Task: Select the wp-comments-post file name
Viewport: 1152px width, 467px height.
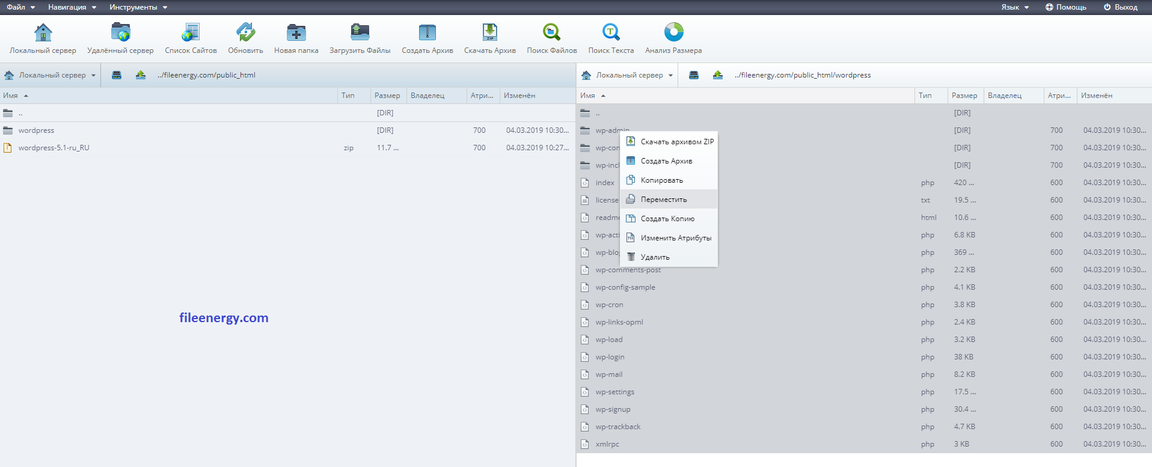Action: (628, 270)
